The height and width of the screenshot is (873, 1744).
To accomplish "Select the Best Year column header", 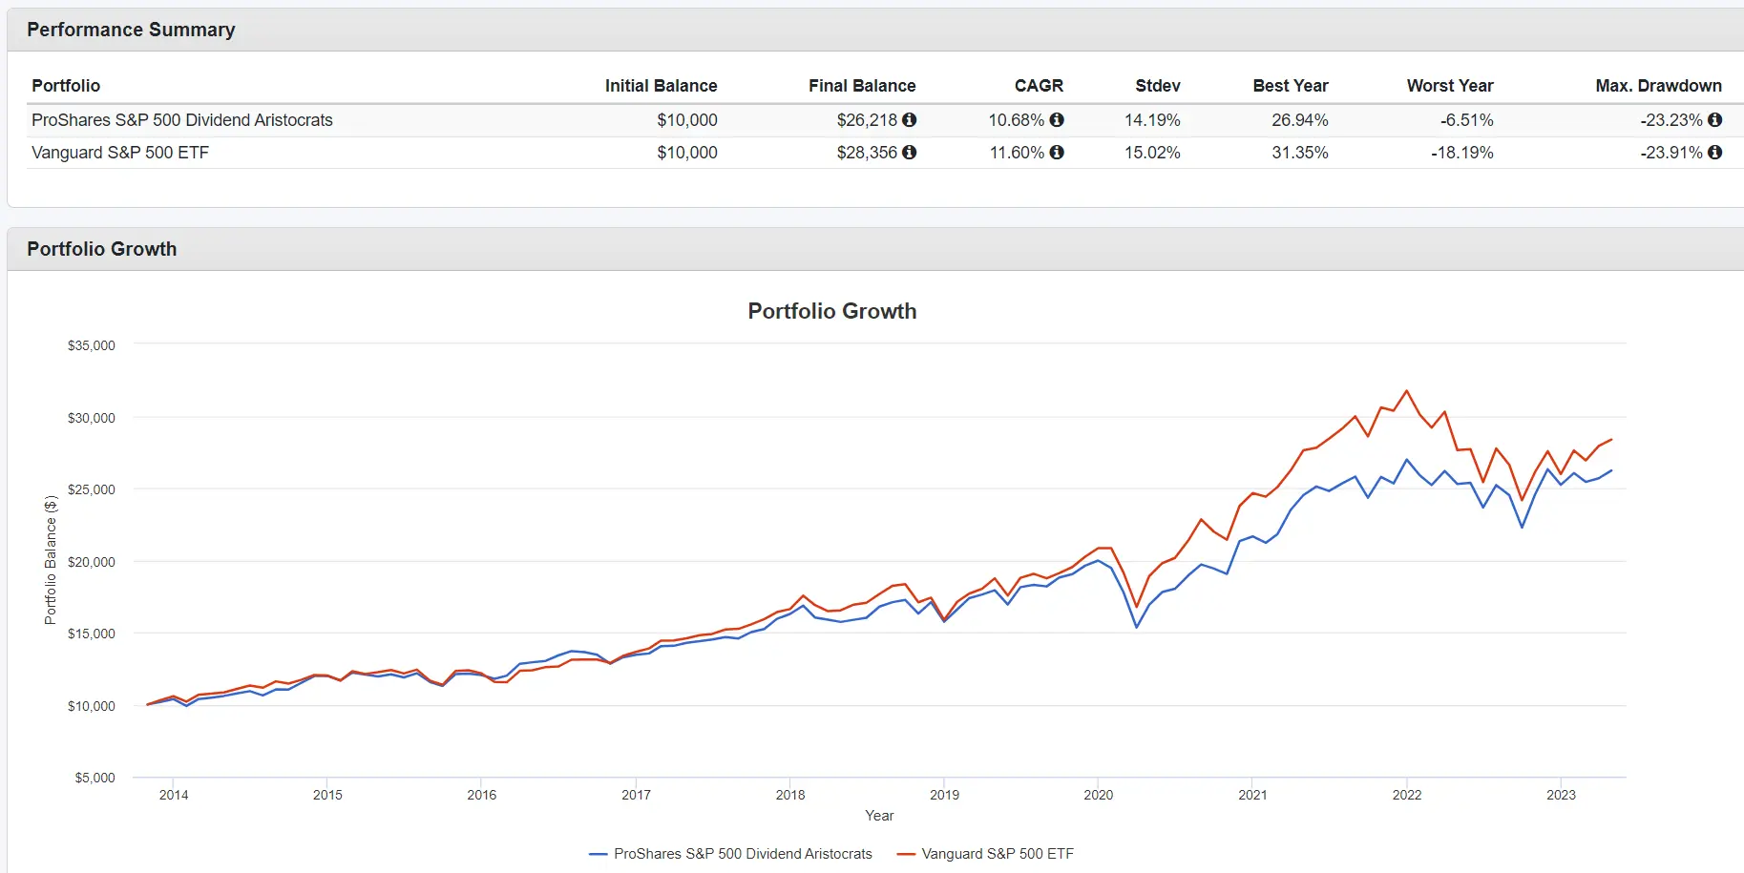I will pos(1291,86).
